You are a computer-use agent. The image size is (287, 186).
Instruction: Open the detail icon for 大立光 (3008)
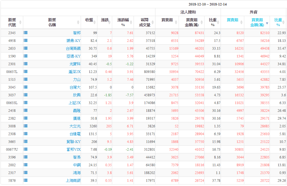coord(26,126)
